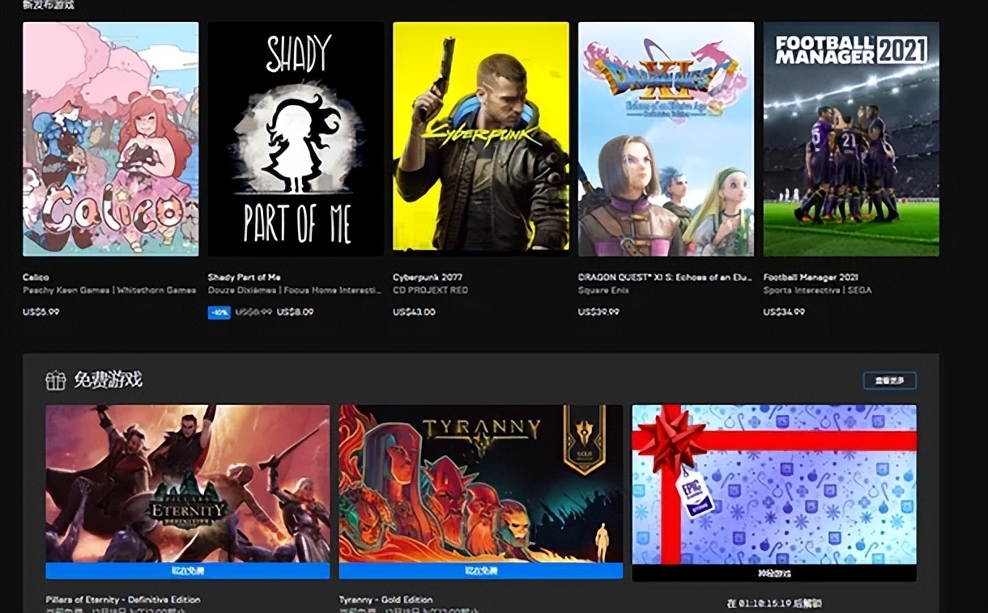Select the Football Manager 2021 cover
The image size is (988, 613).
pyautogui.click(x=851, y=139)
